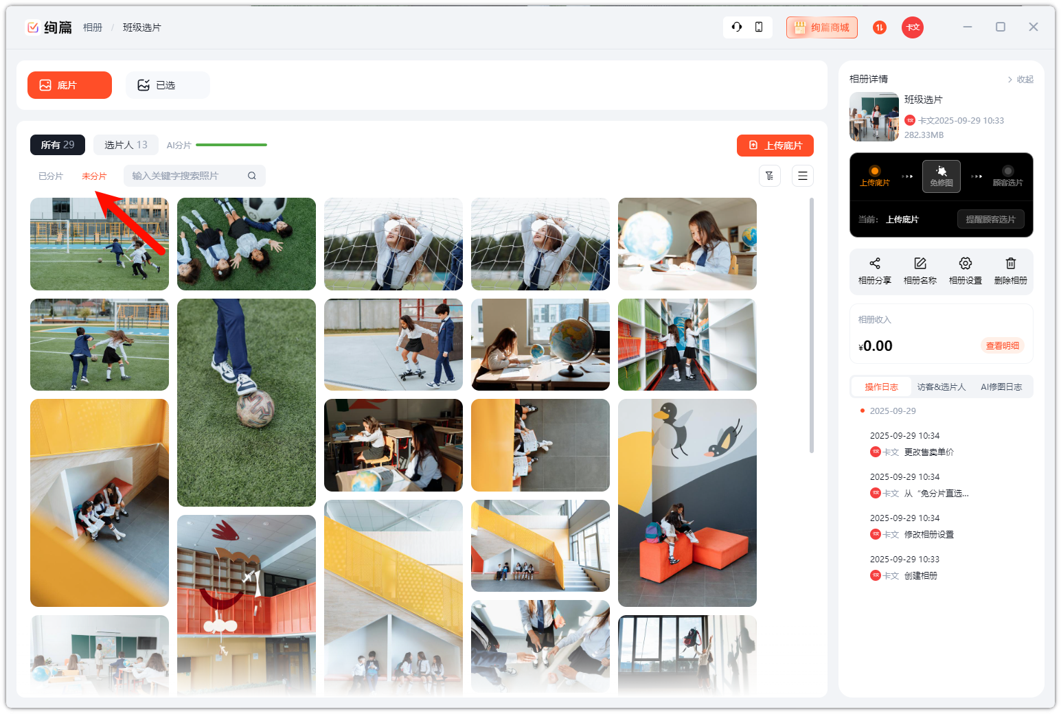Switch to the 已选 tab
The height and width of the screenshot is (714, 1061).
(167, 85)
